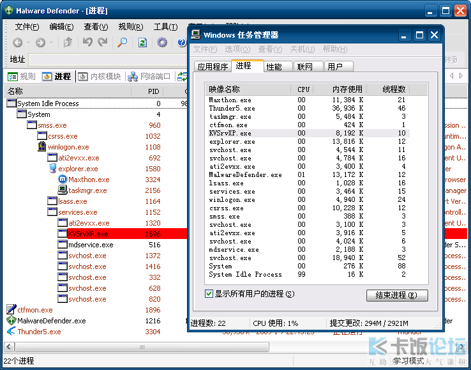
Task: Click the ctfmon.exe pen icon
Action: tap(11, 309)
